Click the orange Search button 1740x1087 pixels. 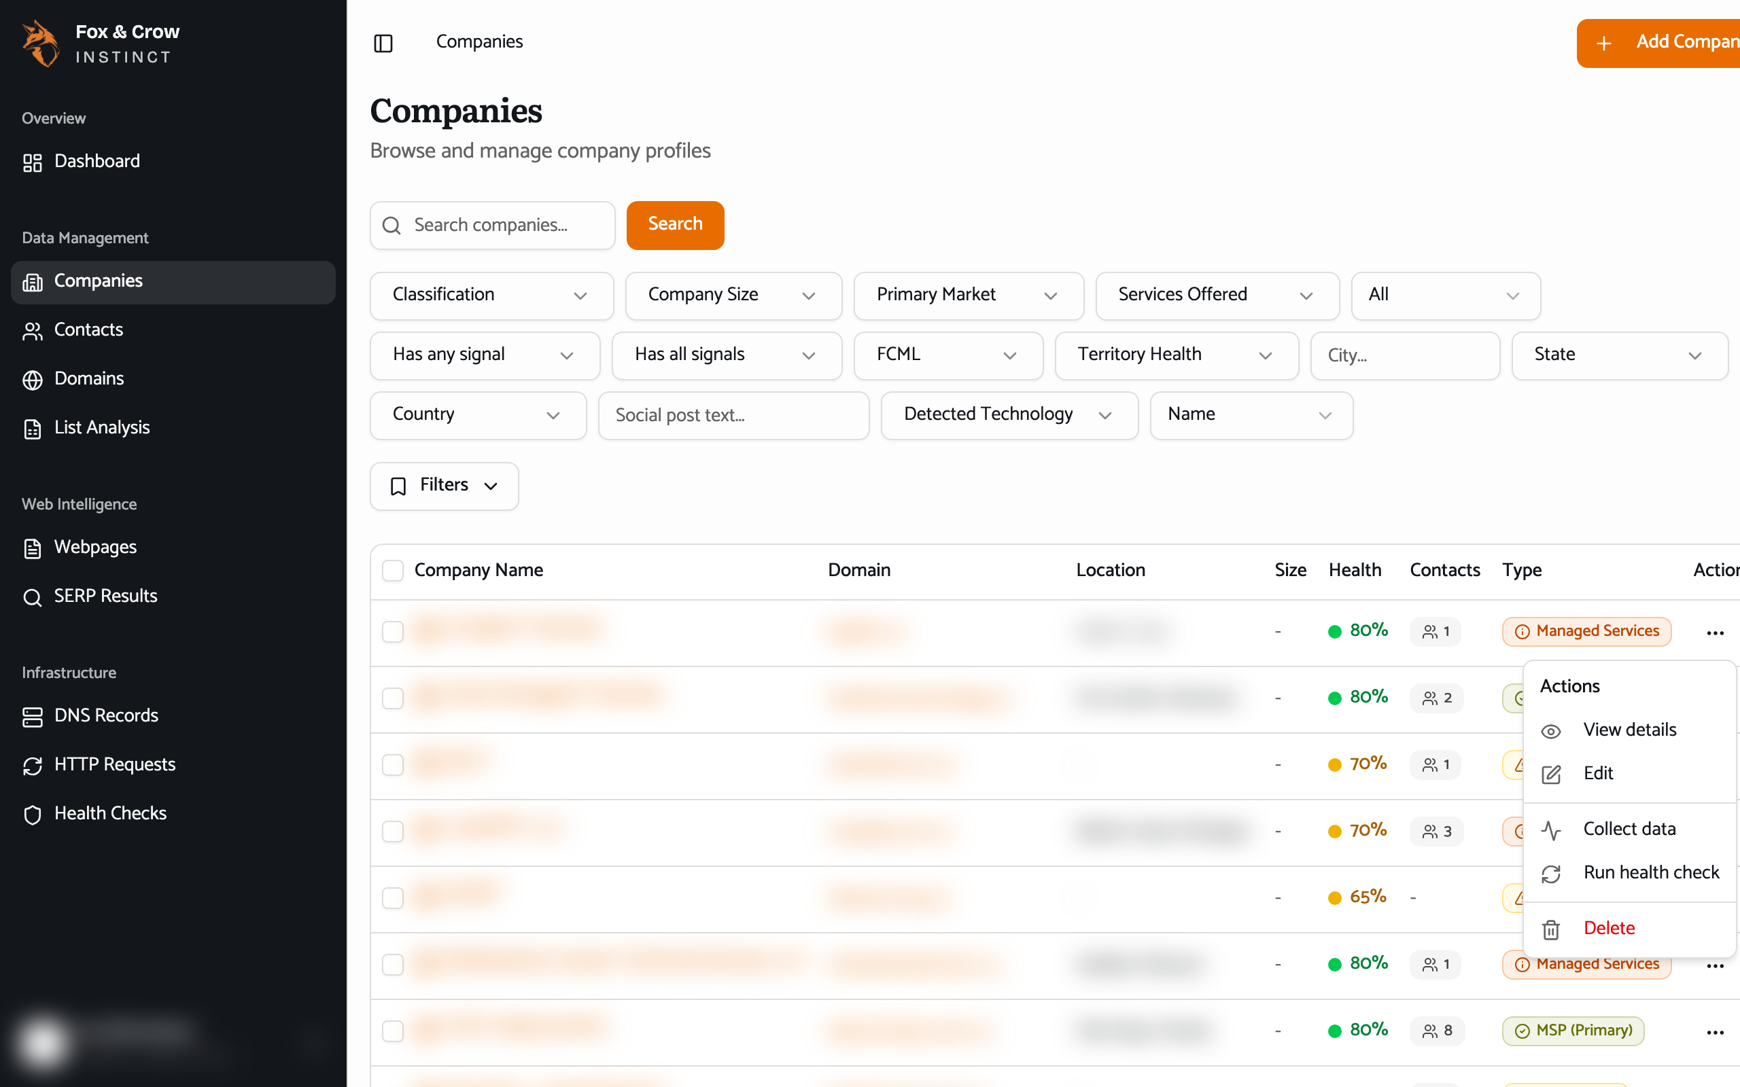(675, 225)
